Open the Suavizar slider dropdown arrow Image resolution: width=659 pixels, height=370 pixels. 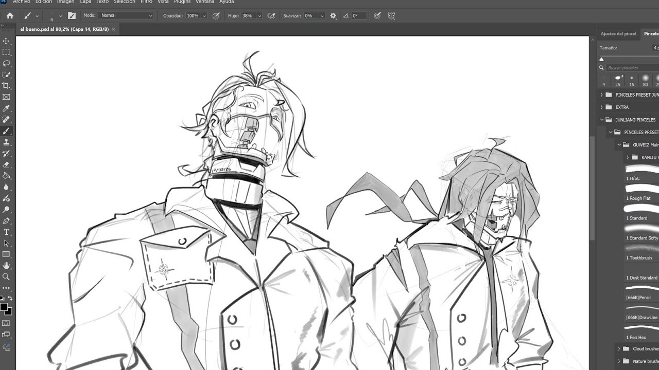322,16
